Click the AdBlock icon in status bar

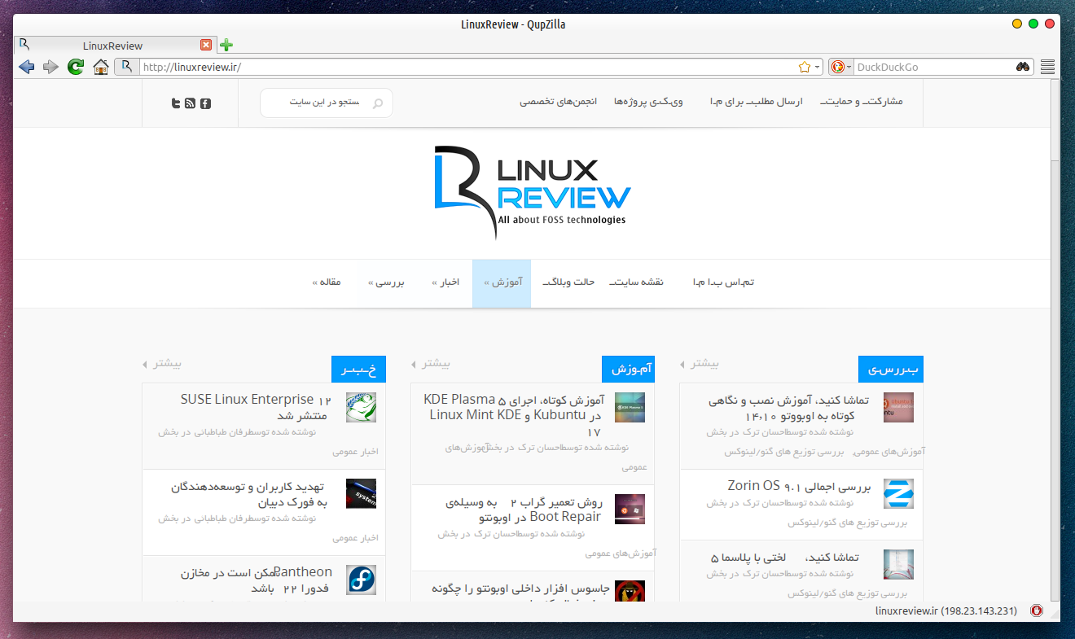coord(1037,611)
